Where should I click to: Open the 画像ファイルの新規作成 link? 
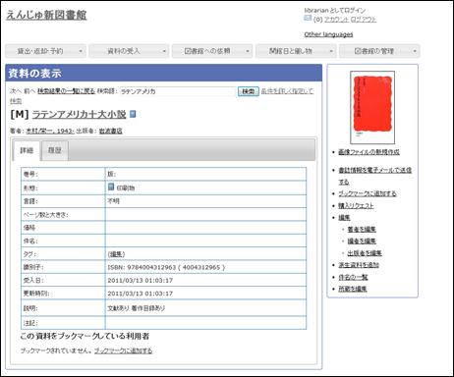pos(369,152)
